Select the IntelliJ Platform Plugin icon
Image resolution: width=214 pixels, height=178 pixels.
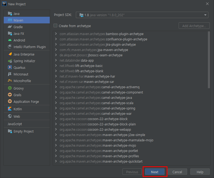[10, 47]
